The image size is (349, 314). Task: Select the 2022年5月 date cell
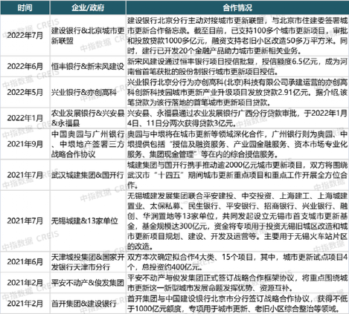25,92
